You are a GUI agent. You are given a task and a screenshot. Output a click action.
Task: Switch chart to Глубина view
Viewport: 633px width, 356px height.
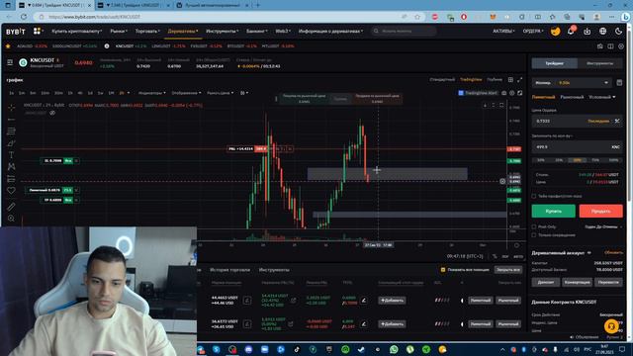[x=495, y=79]
